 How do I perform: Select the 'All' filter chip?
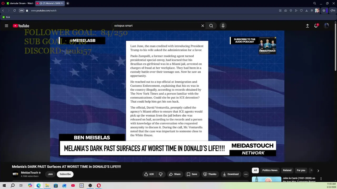255,170
